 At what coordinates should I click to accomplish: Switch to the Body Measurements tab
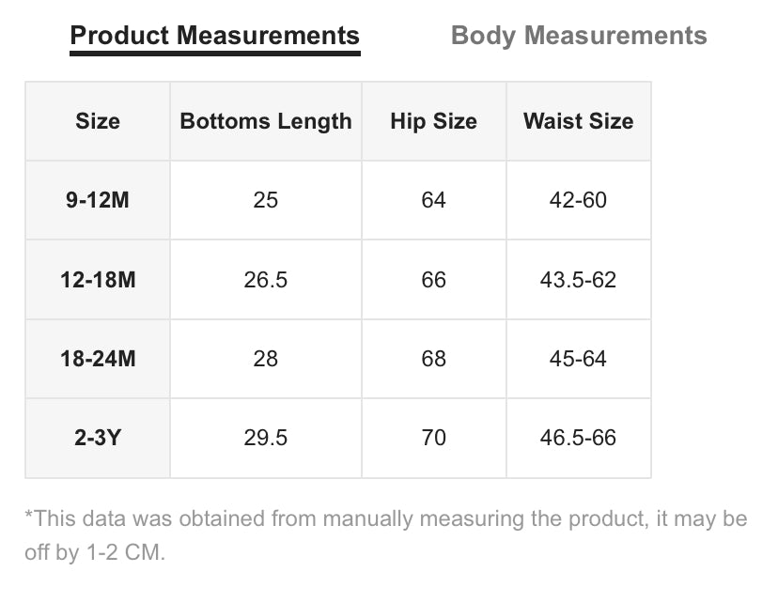tap(579, 36)
